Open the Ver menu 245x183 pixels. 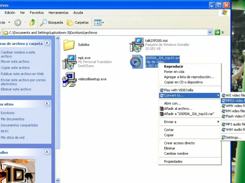(x=22, y=13)
